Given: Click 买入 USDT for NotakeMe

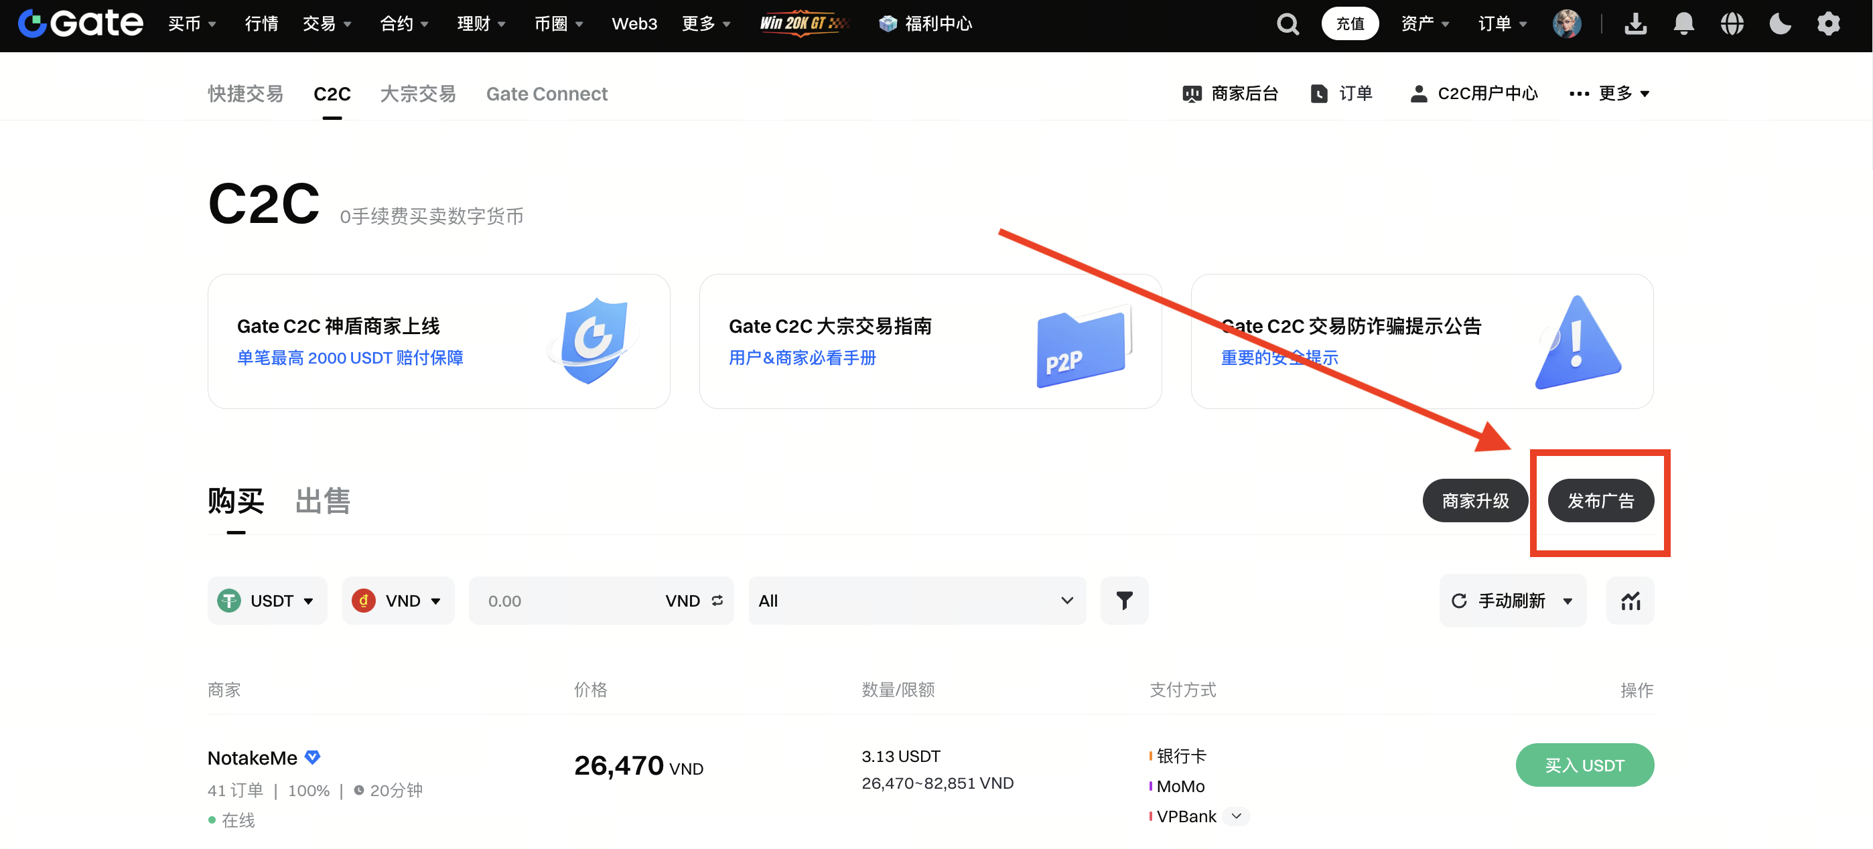Looking at the screenshot, I should 1584,765.
